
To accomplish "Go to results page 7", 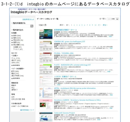I will 87,25.
